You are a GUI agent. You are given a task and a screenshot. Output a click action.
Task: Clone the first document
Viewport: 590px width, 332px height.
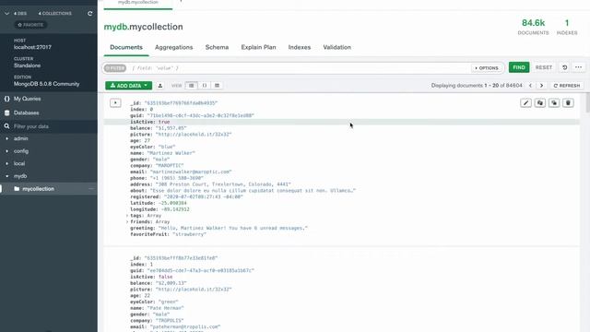pos(554,102)
